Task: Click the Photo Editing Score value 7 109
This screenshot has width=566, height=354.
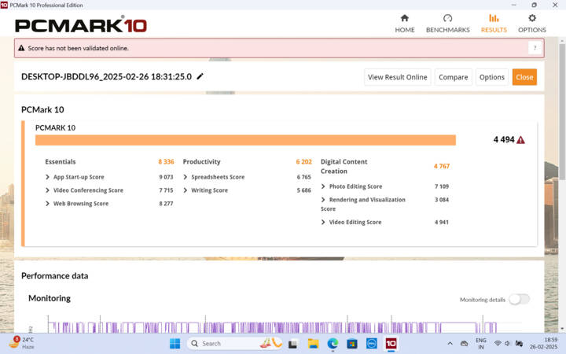Action: coord(442,186)
